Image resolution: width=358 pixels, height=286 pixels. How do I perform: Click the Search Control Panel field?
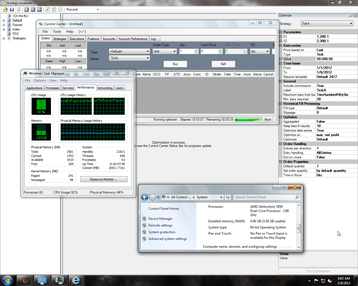click(x=264, y=197)
